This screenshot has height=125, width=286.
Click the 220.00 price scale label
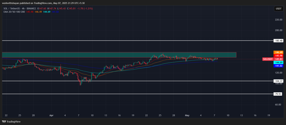click(278, 20)
